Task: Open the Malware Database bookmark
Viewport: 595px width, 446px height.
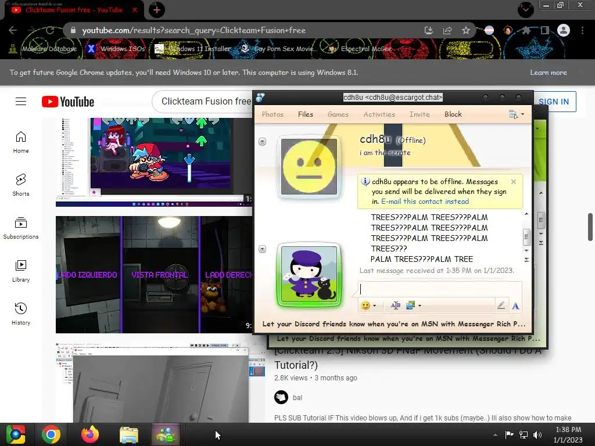Action: tap(43, 49)
